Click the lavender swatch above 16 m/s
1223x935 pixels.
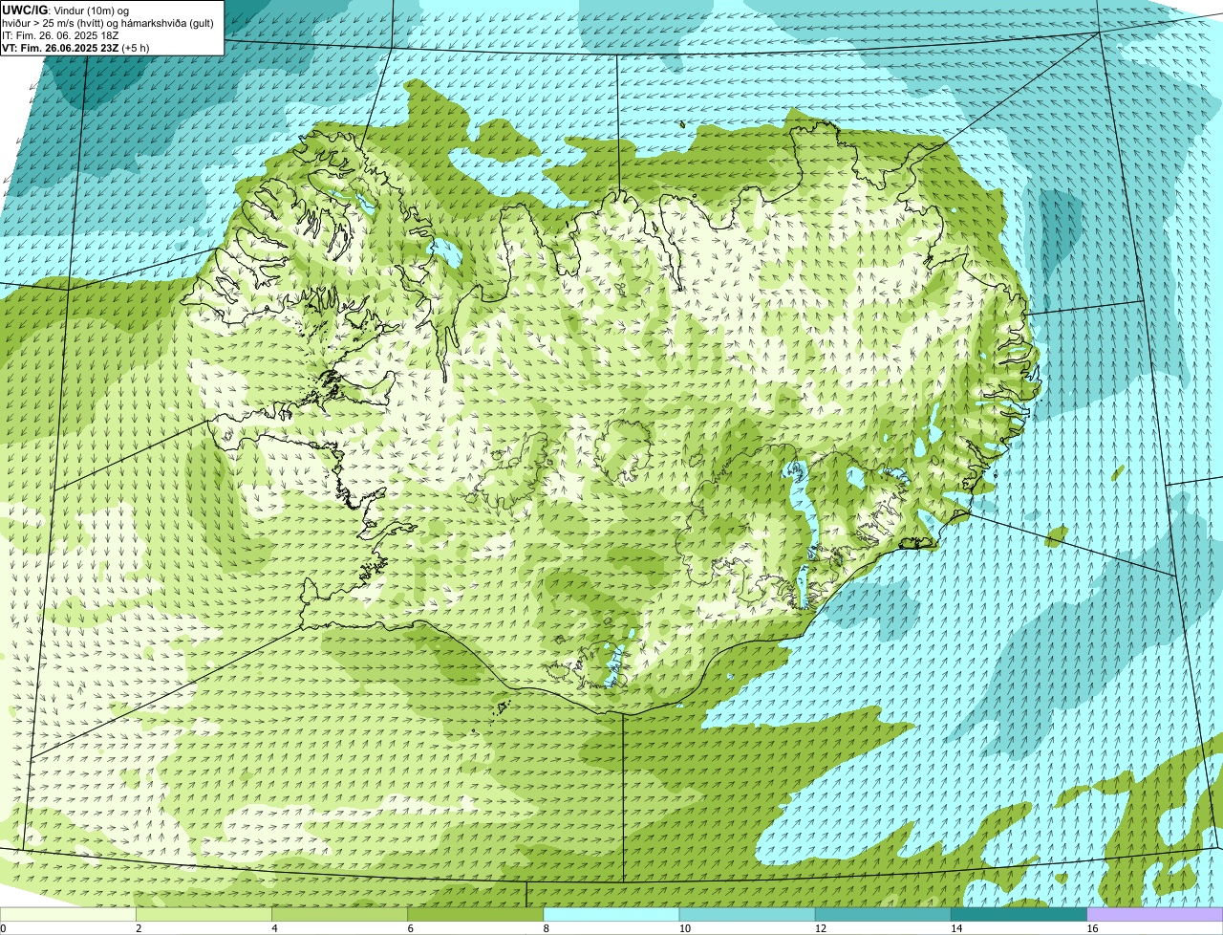tap(1155, 915)
